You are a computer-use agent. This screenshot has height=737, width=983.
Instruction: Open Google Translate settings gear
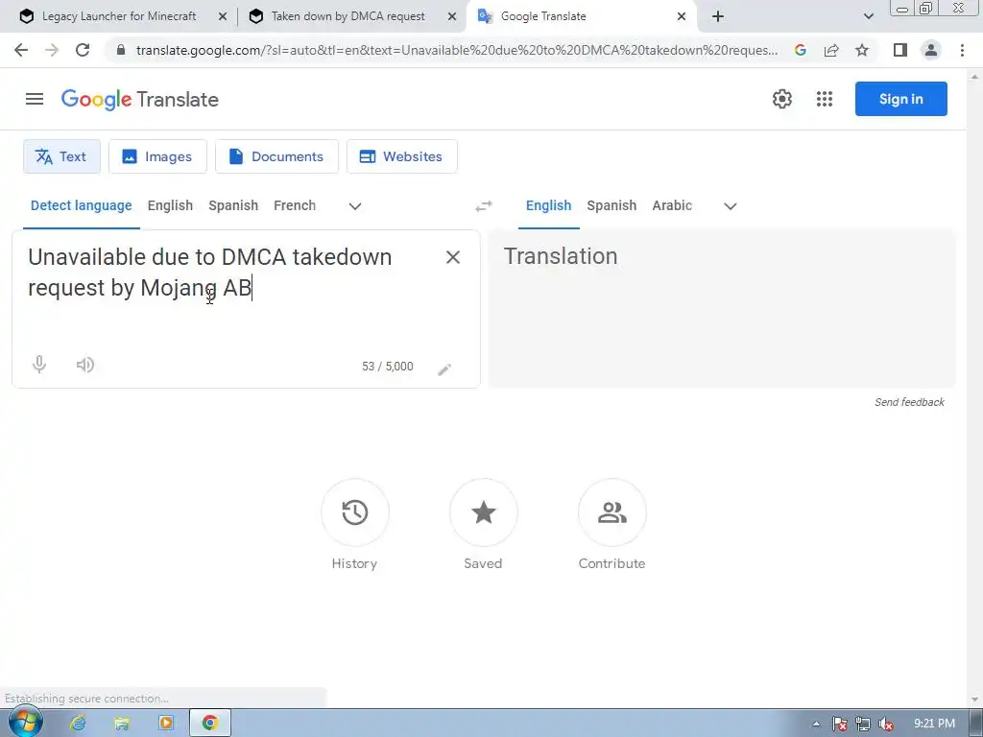click(781, 99)
